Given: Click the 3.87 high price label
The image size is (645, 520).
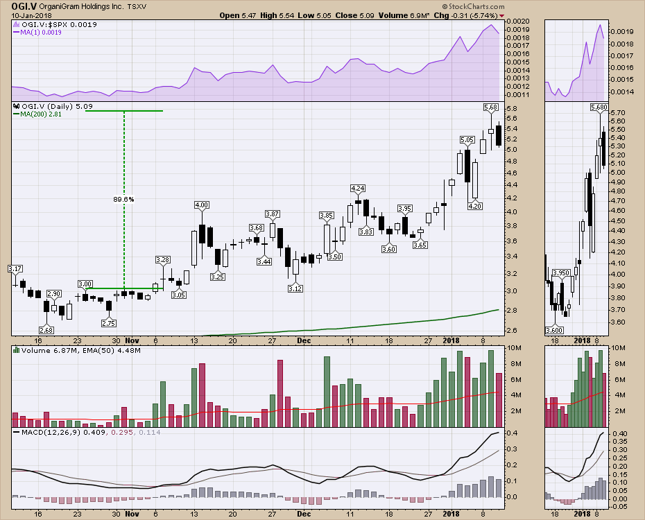Looking at the screenshot, I should [x=273, y=214].
